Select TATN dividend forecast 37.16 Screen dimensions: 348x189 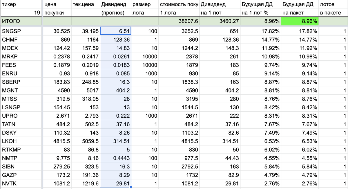pyautogui.click(x=115, y=124)
